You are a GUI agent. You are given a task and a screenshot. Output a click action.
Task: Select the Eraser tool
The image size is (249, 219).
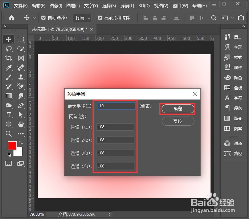pos(21,86)
